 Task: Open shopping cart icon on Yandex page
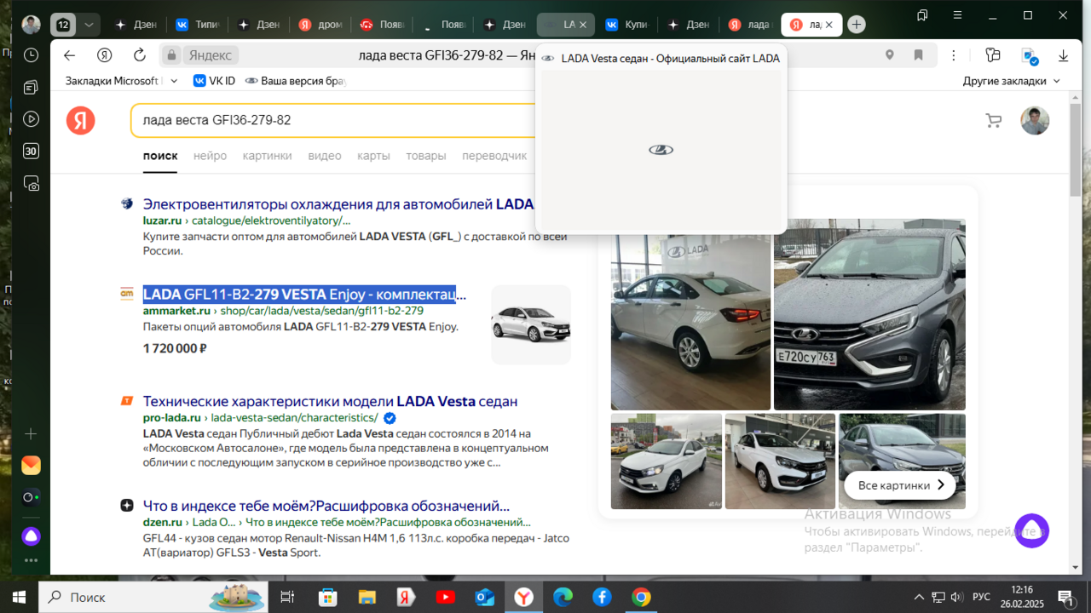(x=993, y=121)
